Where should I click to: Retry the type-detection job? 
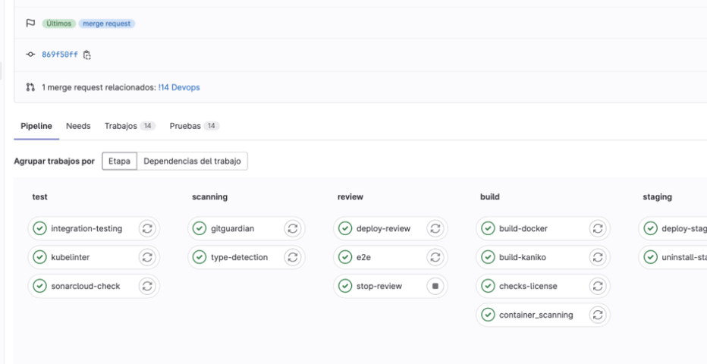(x=293, y=257)
